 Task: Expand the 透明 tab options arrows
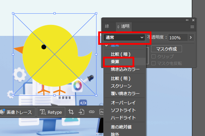coord(118,27)
